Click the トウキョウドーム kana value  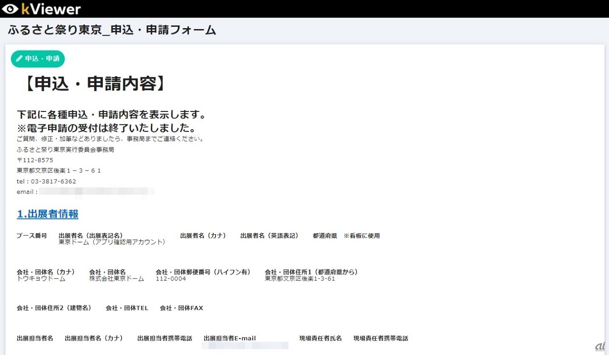pos(41,279)
